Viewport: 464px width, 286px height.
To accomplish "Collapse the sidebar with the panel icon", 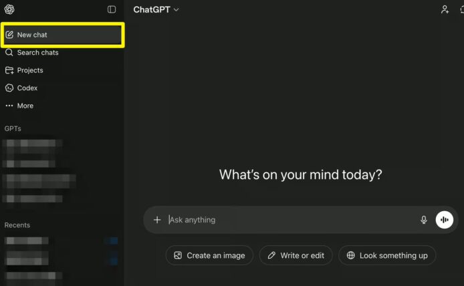I will 112,9.
